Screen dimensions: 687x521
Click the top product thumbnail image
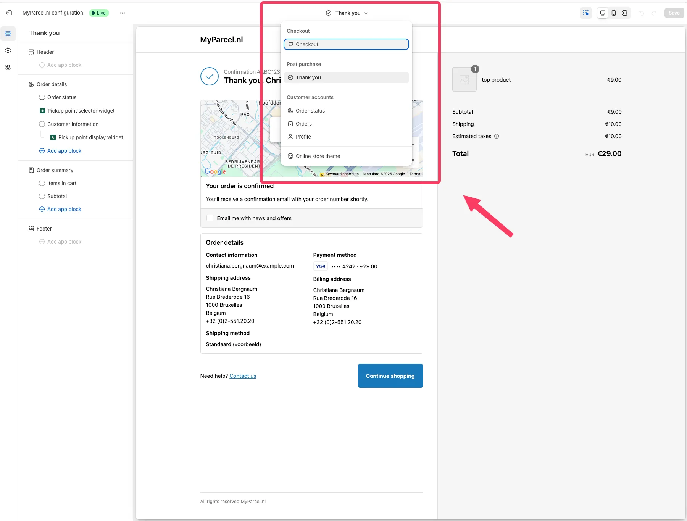(x=464, y=79)
